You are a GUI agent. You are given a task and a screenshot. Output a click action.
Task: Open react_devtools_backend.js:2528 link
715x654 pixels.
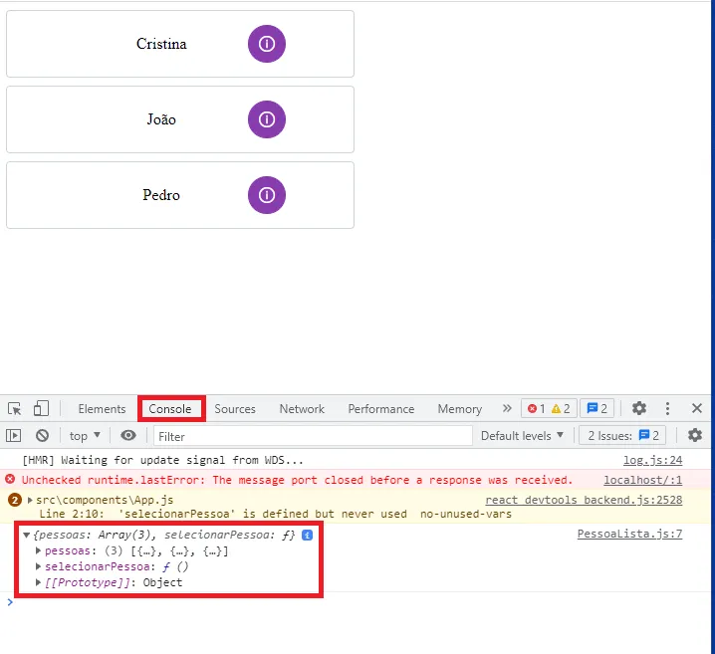(584, 500)
